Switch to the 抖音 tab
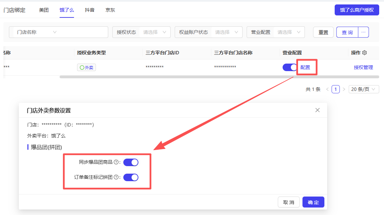This screenshot has width=384, height=215. pyautogui.click(x=90, y=10)
